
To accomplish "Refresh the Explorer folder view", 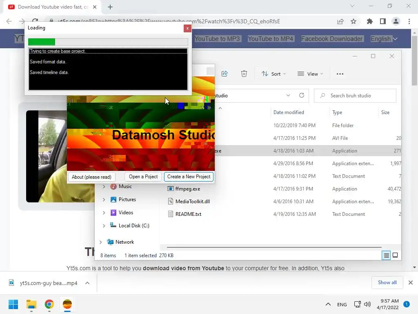I will [302, 96].
